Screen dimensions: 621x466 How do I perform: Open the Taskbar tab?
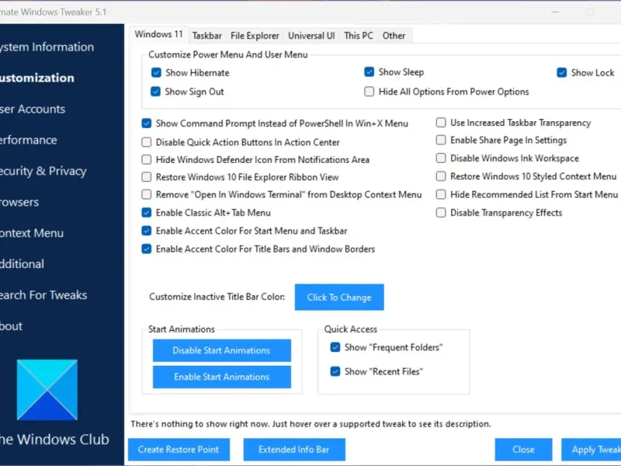click(206, 36)
